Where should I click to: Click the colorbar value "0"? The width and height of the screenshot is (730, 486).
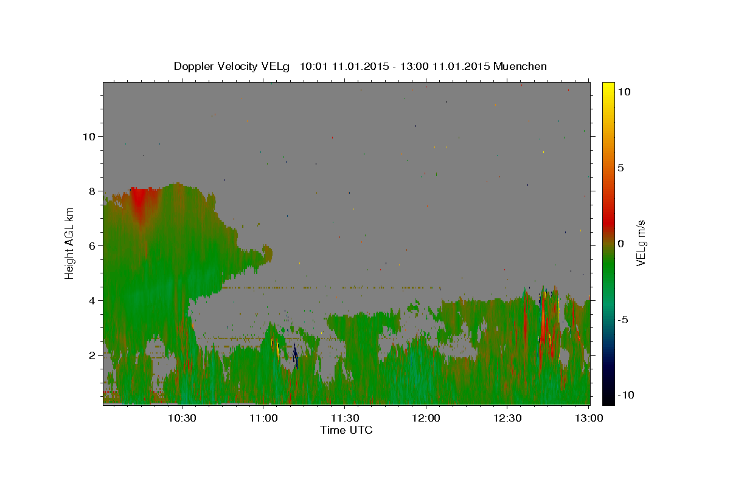click(620, 244)
